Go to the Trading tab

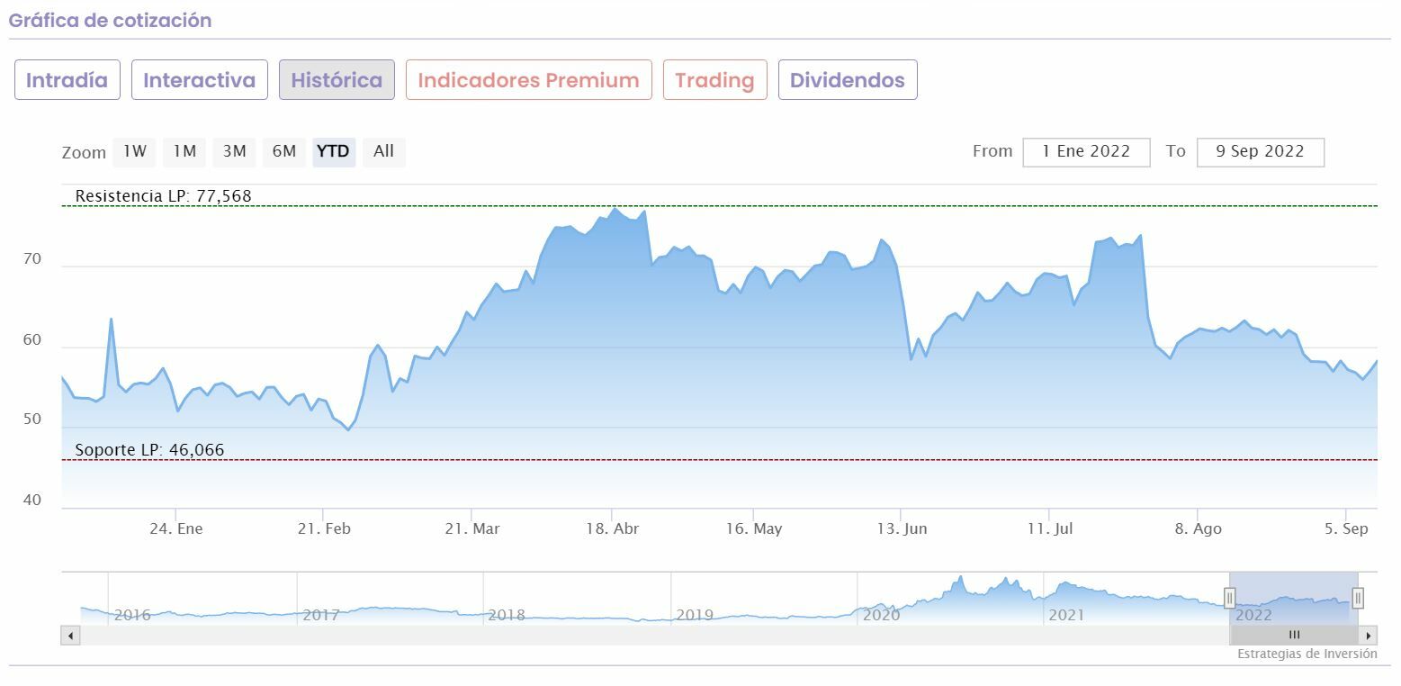coord(714,80)
